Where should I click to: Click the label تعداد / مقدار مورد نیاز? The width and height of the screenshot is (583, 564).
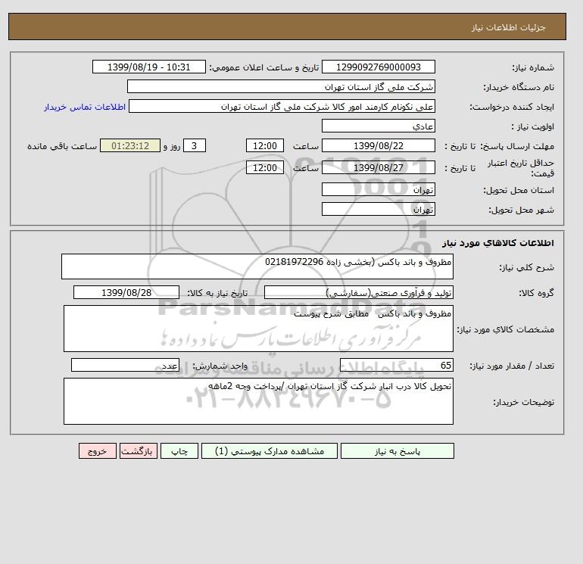[x=512, y=366]
